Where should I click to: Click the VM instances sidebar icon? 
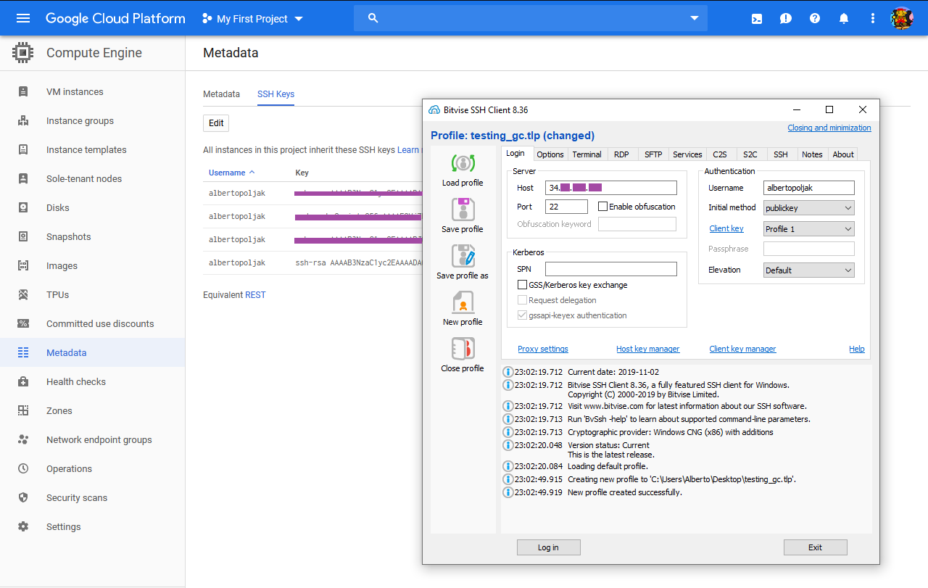[x=23, y=92]
